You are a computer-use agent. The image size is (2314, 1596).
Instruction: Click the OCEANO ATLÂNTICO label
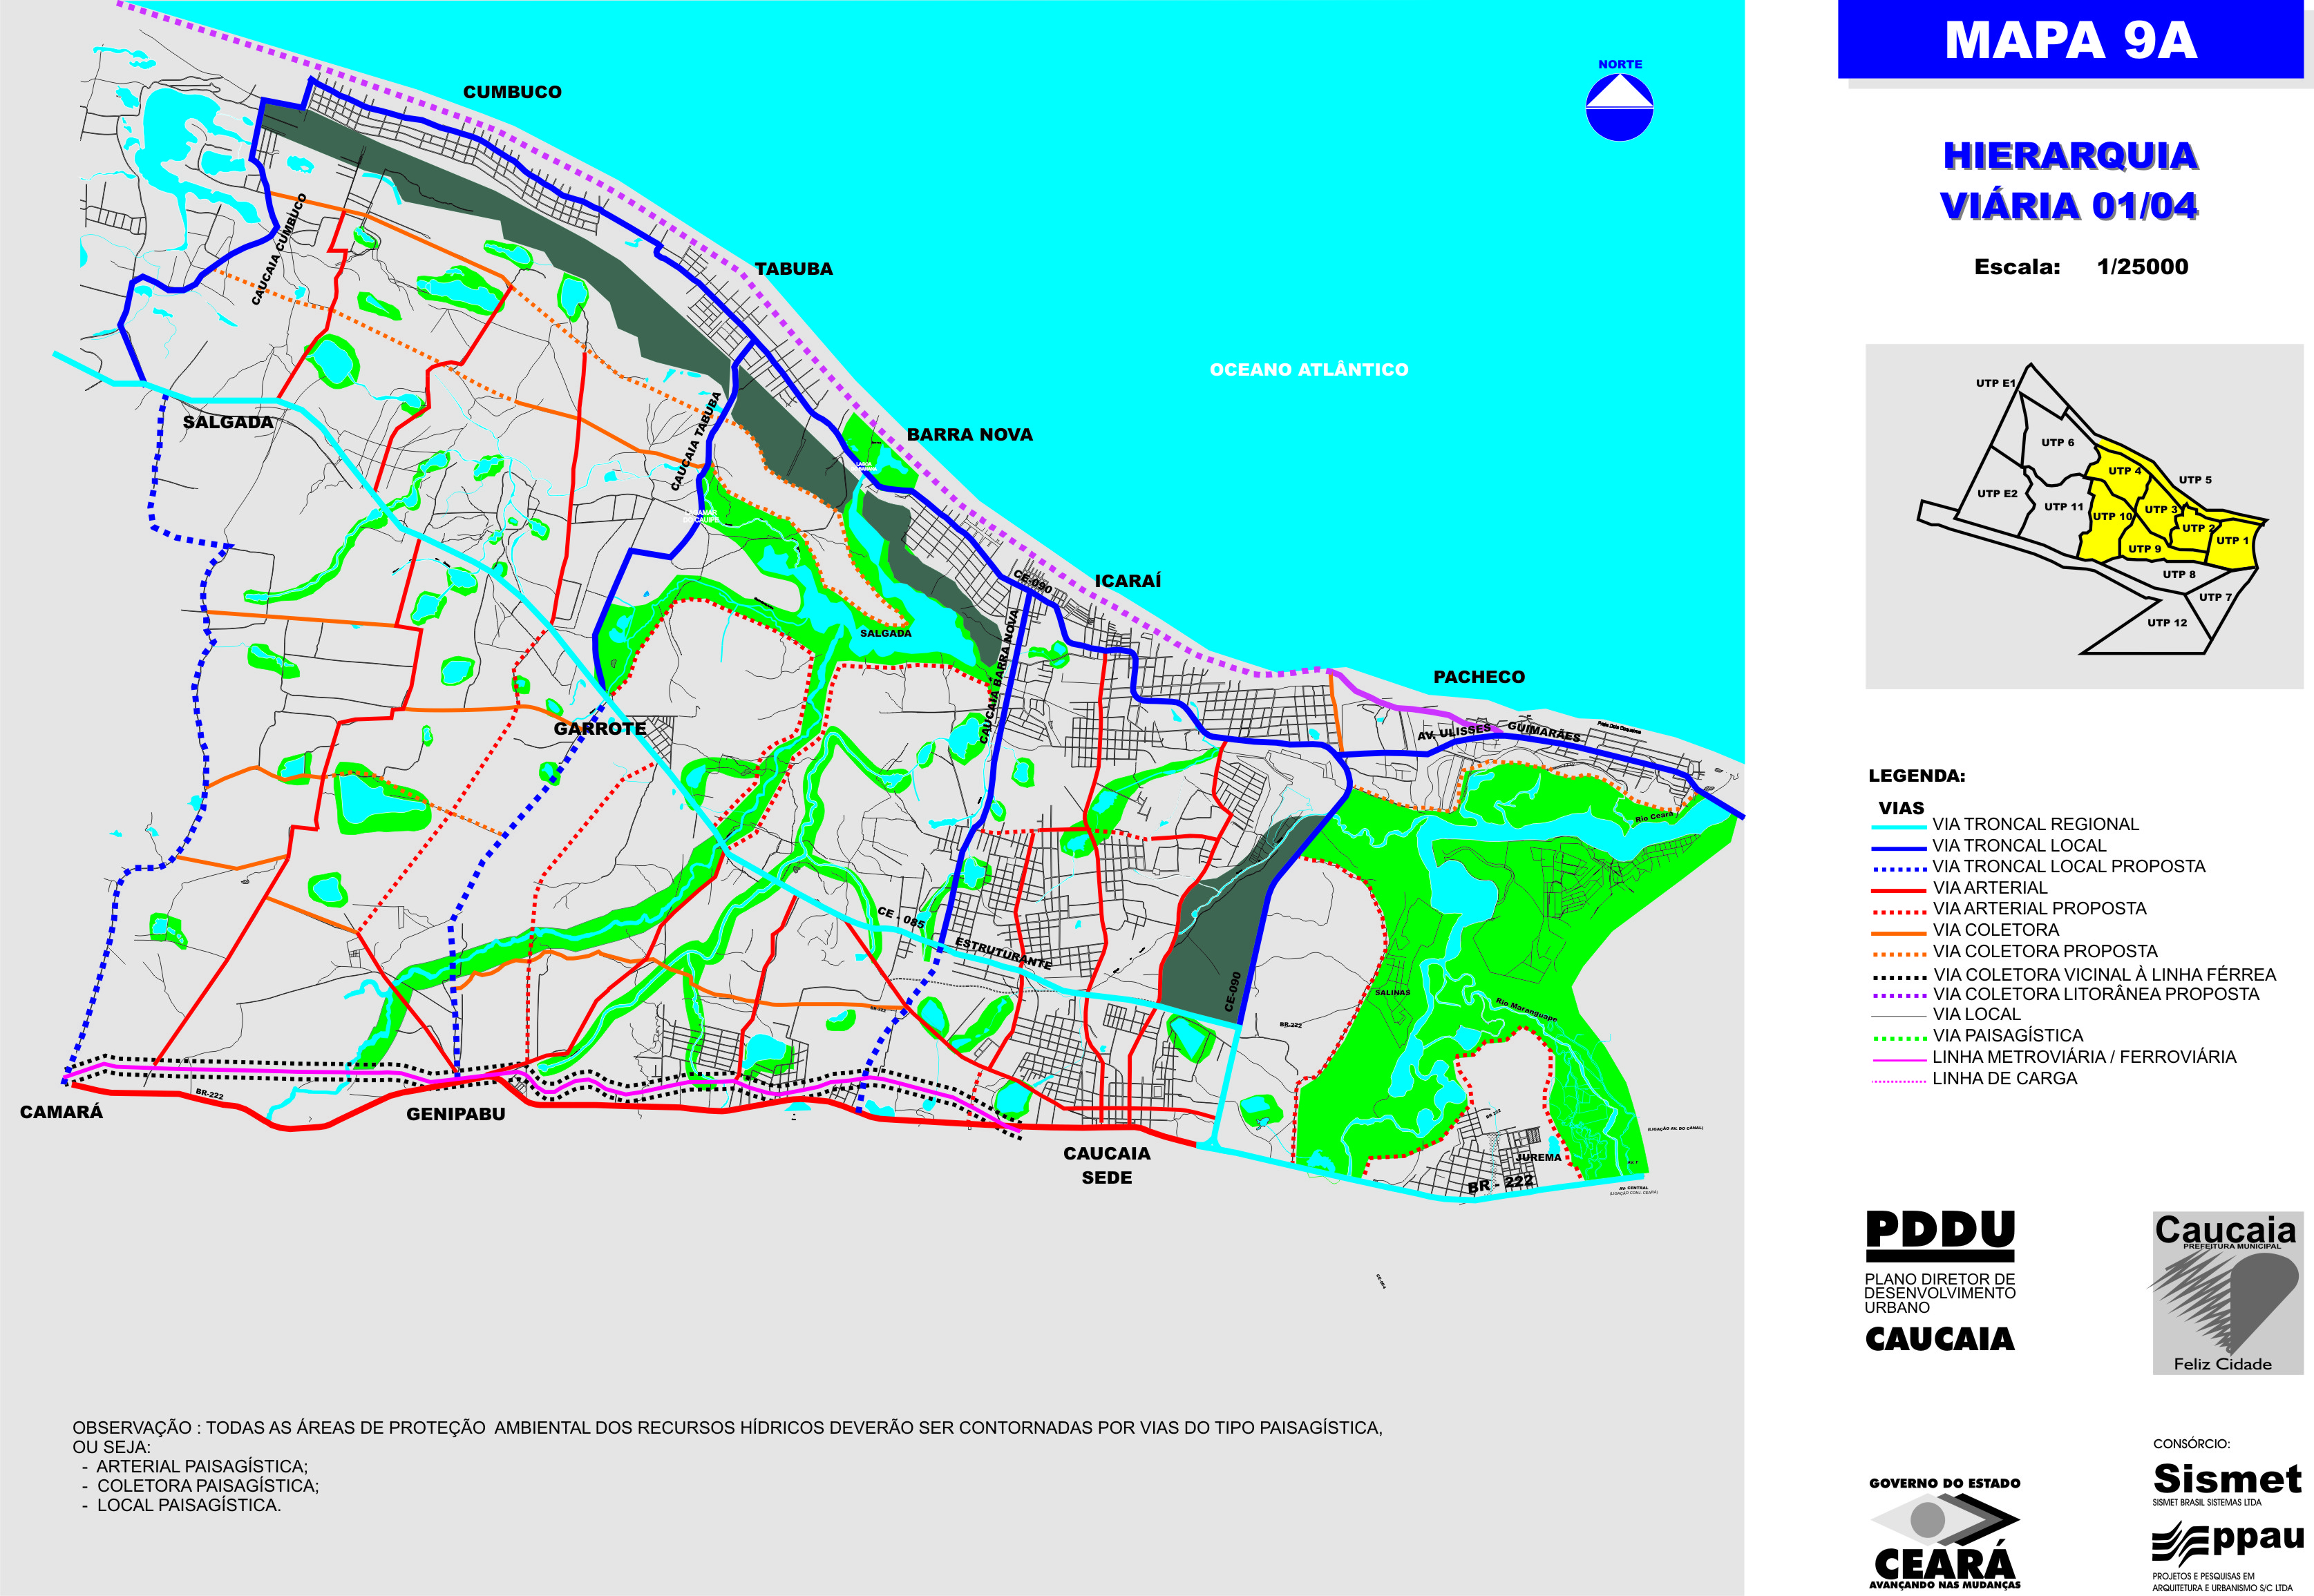(x=1309, y=370)
